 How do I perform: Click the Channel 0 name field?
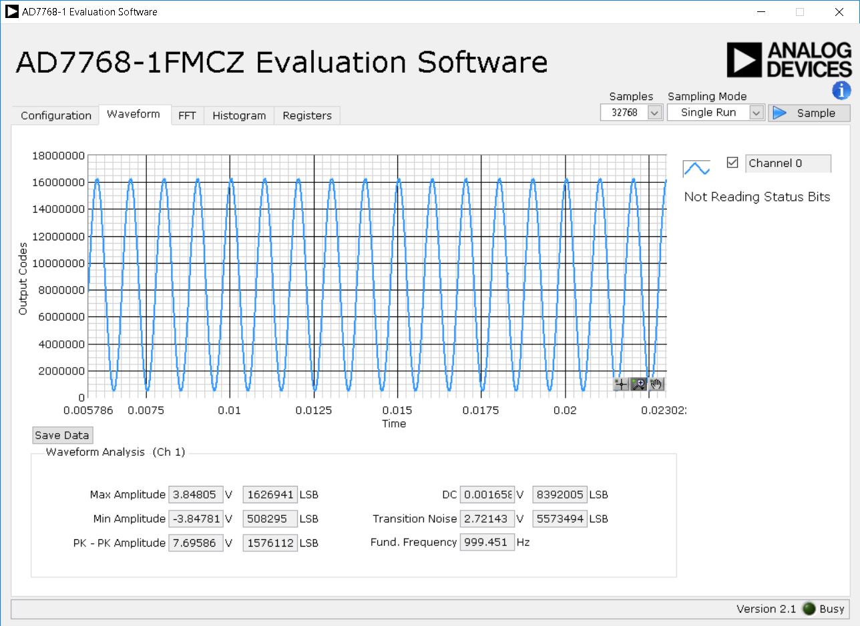pos(788,164)
